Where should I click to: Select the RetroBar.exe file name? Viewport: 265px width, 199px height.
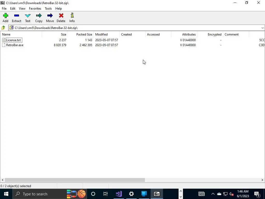(15, 45)
